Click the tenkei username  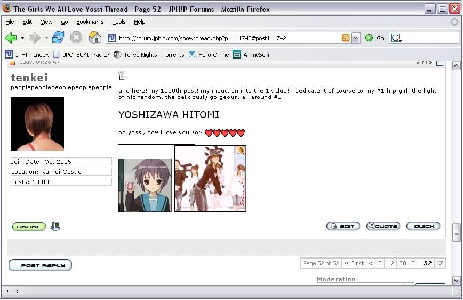29,78
